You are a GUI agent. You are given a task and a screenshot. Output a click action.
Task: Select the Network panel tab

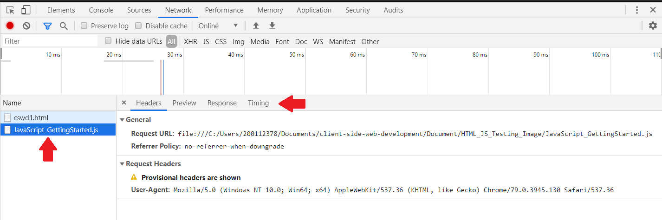click(x=178, y=10)
